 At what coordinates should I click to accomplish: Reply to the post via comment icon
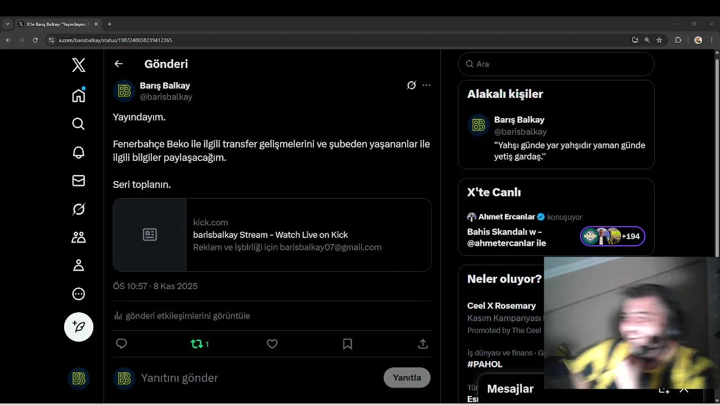[121, 344]
